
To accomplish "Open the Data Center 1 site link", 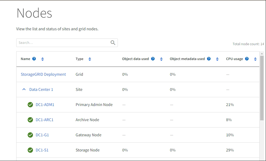I will click(41, 90).
